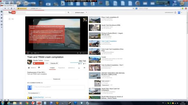The width and height of the screenshot is (188, 105).
Task: Report the video with the flag icon
Action: point(84,68)
